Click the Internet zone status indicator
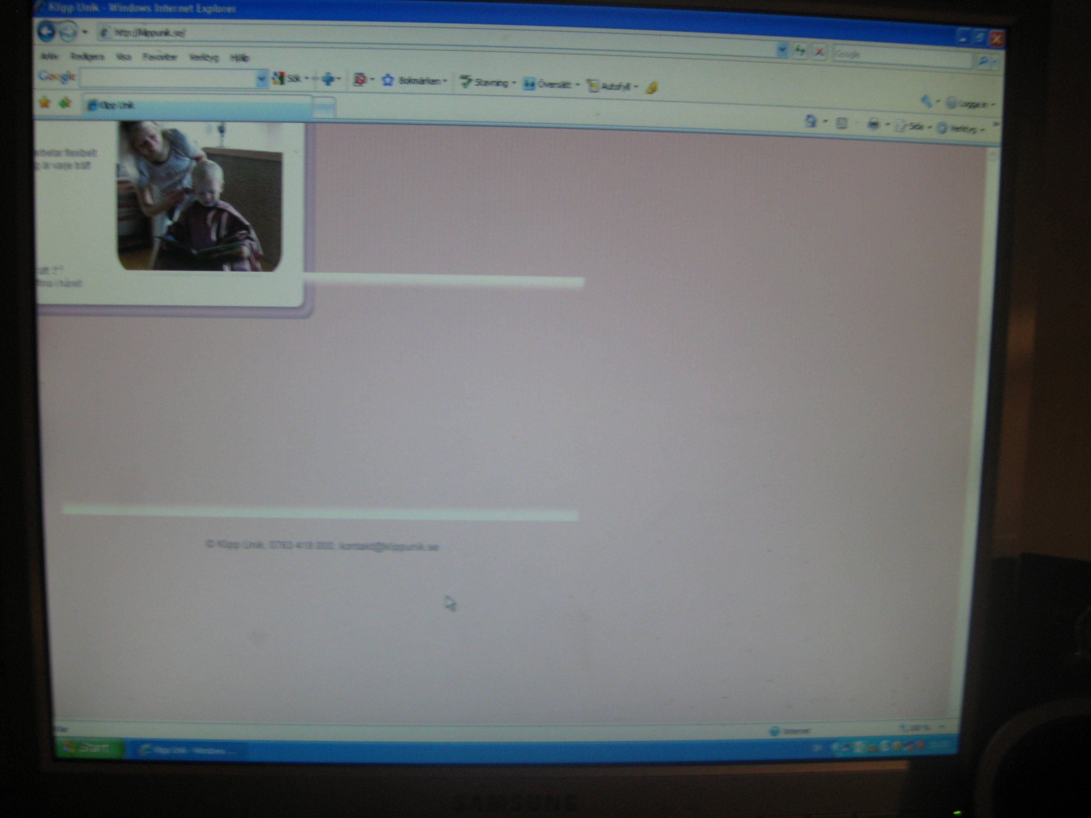Screen dimensions: 1091x818 pos(790,731)
